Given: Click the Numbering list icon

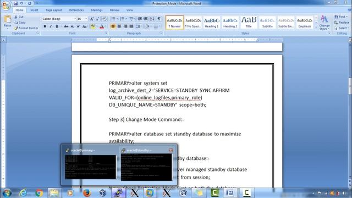Looking at the screenshot, I should pyautogui.click(x=122, y=19).
